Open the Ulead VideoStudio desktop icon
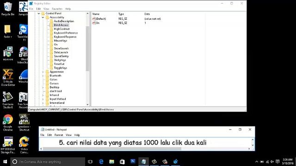This screenshot has height=166, width=296. click(x=23, y=55)
